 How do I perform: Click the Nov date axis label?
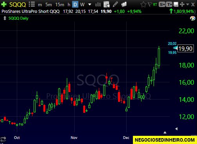pos(74,138)
